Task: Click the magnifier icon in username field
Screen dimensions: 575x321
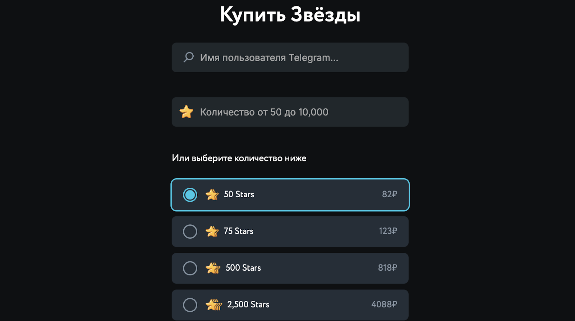Action: 189,57
